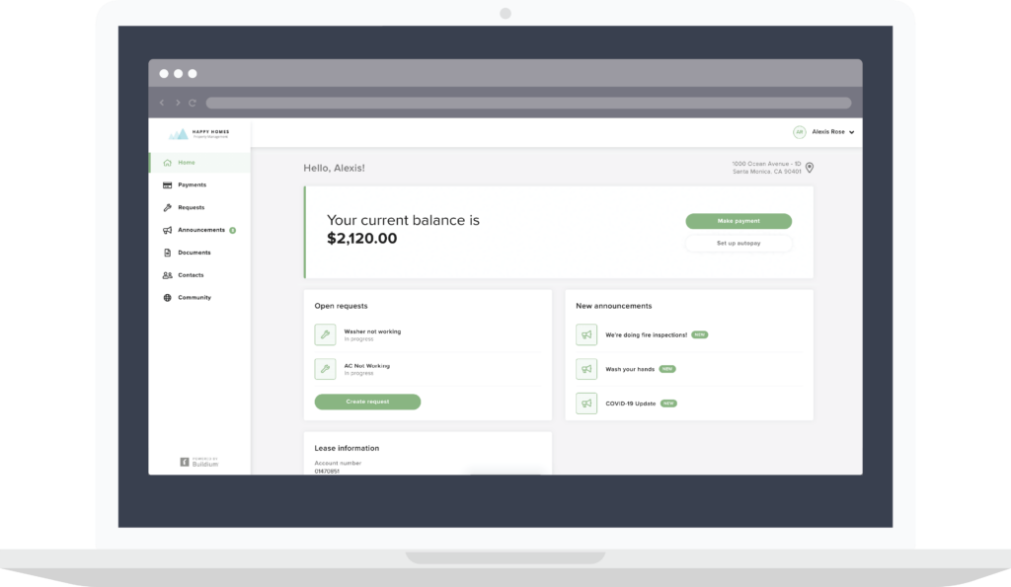Click the Documents file icon
1011x587 pixels.
[x=168, y=253]
